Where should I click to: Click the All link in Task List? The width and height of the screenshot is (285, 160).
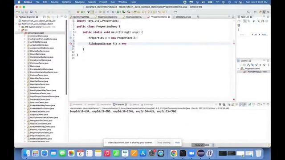[x=256, y=35]
